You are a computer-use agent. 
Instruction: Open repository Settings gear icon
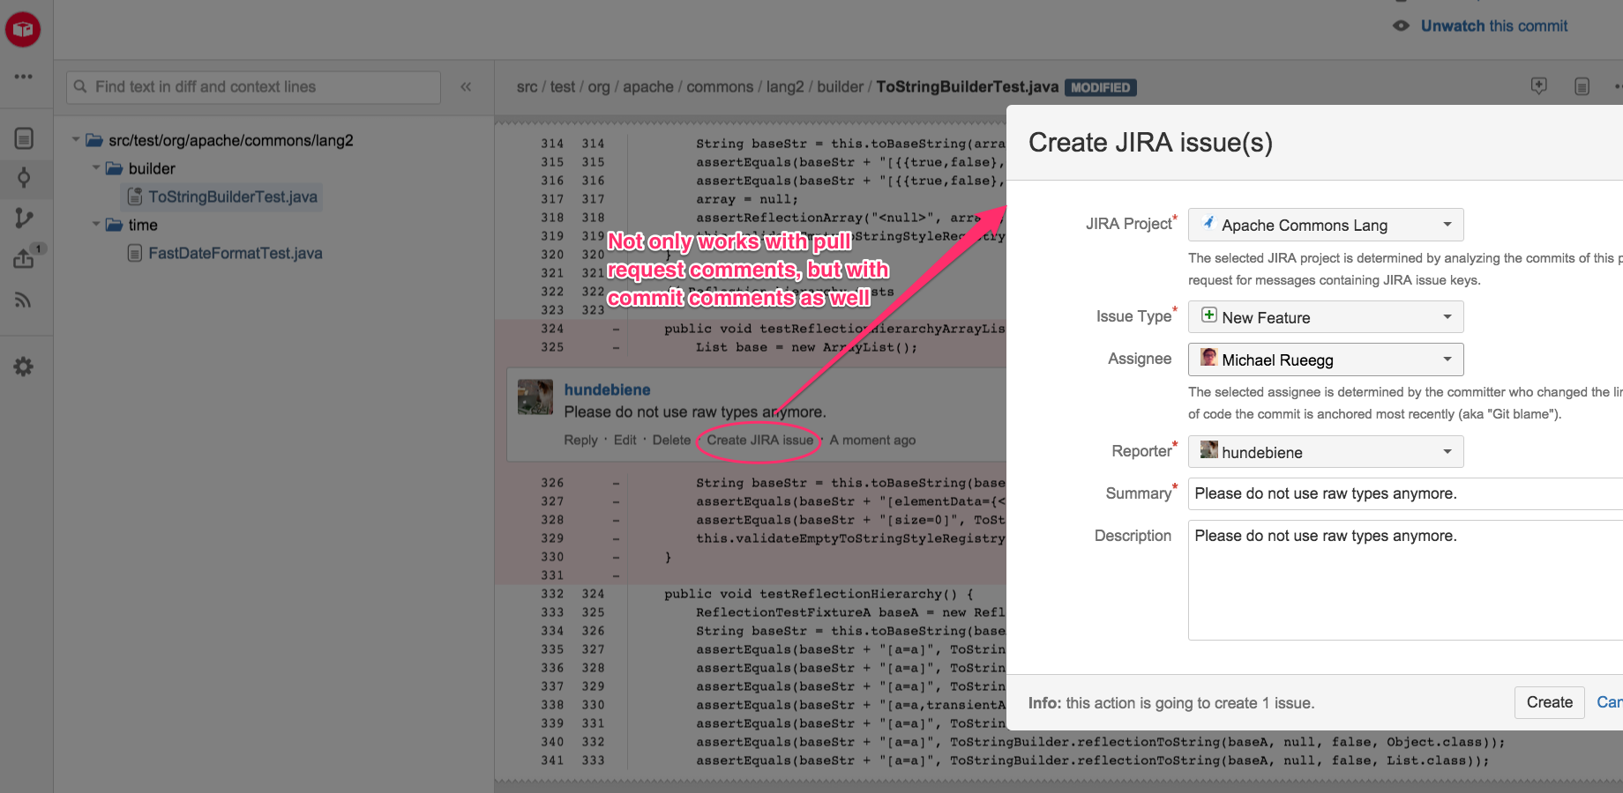pos(24,367)
